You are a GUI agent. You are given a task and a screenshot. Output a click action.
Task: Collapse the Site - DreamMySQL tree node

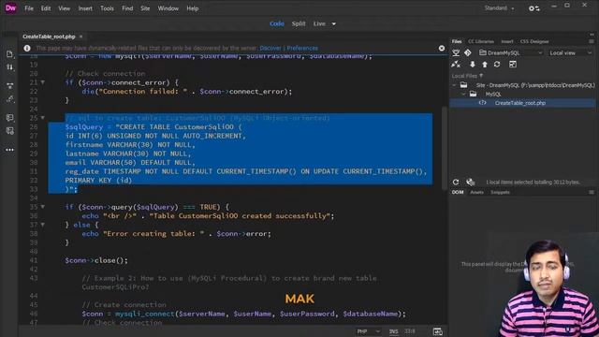[x=455, y=85]
